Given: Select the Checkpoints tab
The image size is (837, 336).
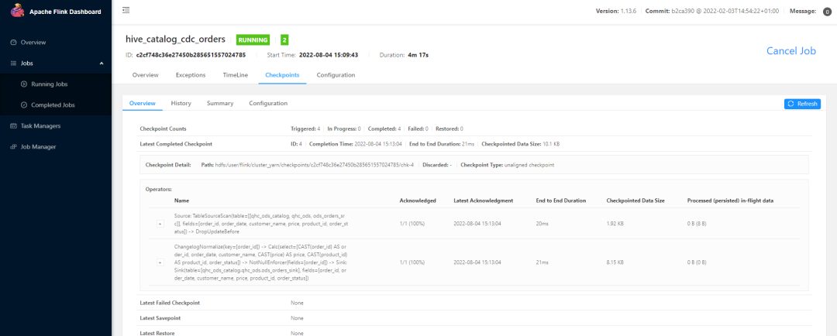Looking at the screenshot, I should pyautogui.click(x=282, y=75).
